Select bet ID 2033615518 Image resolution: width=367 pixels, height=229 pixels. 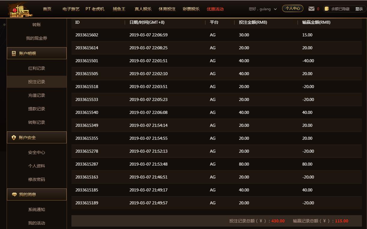(87, 87)
